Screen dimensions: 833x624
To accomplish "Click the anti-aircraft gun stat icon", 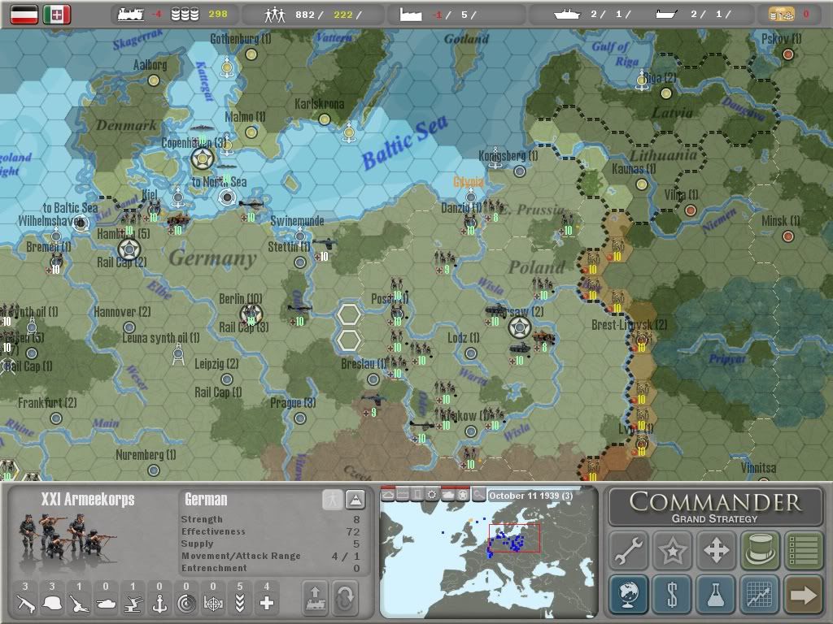I will click(133, 603).
